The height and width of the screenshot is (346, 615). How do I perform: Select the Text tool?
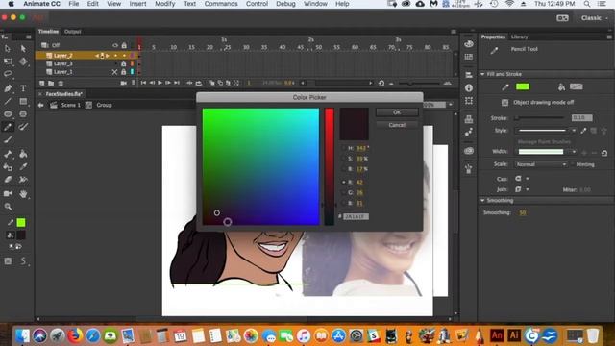coord(23,88)
